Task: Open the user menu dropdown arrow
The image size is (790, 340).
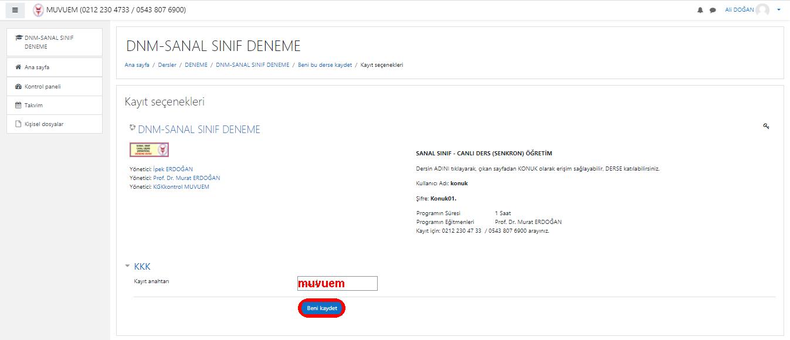Action: 779,10
